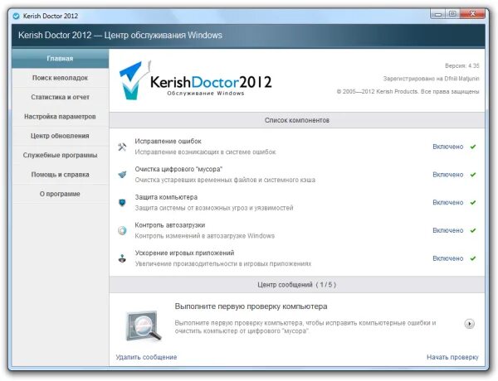
Task: Click the title bar application icon
Action: 16,16
